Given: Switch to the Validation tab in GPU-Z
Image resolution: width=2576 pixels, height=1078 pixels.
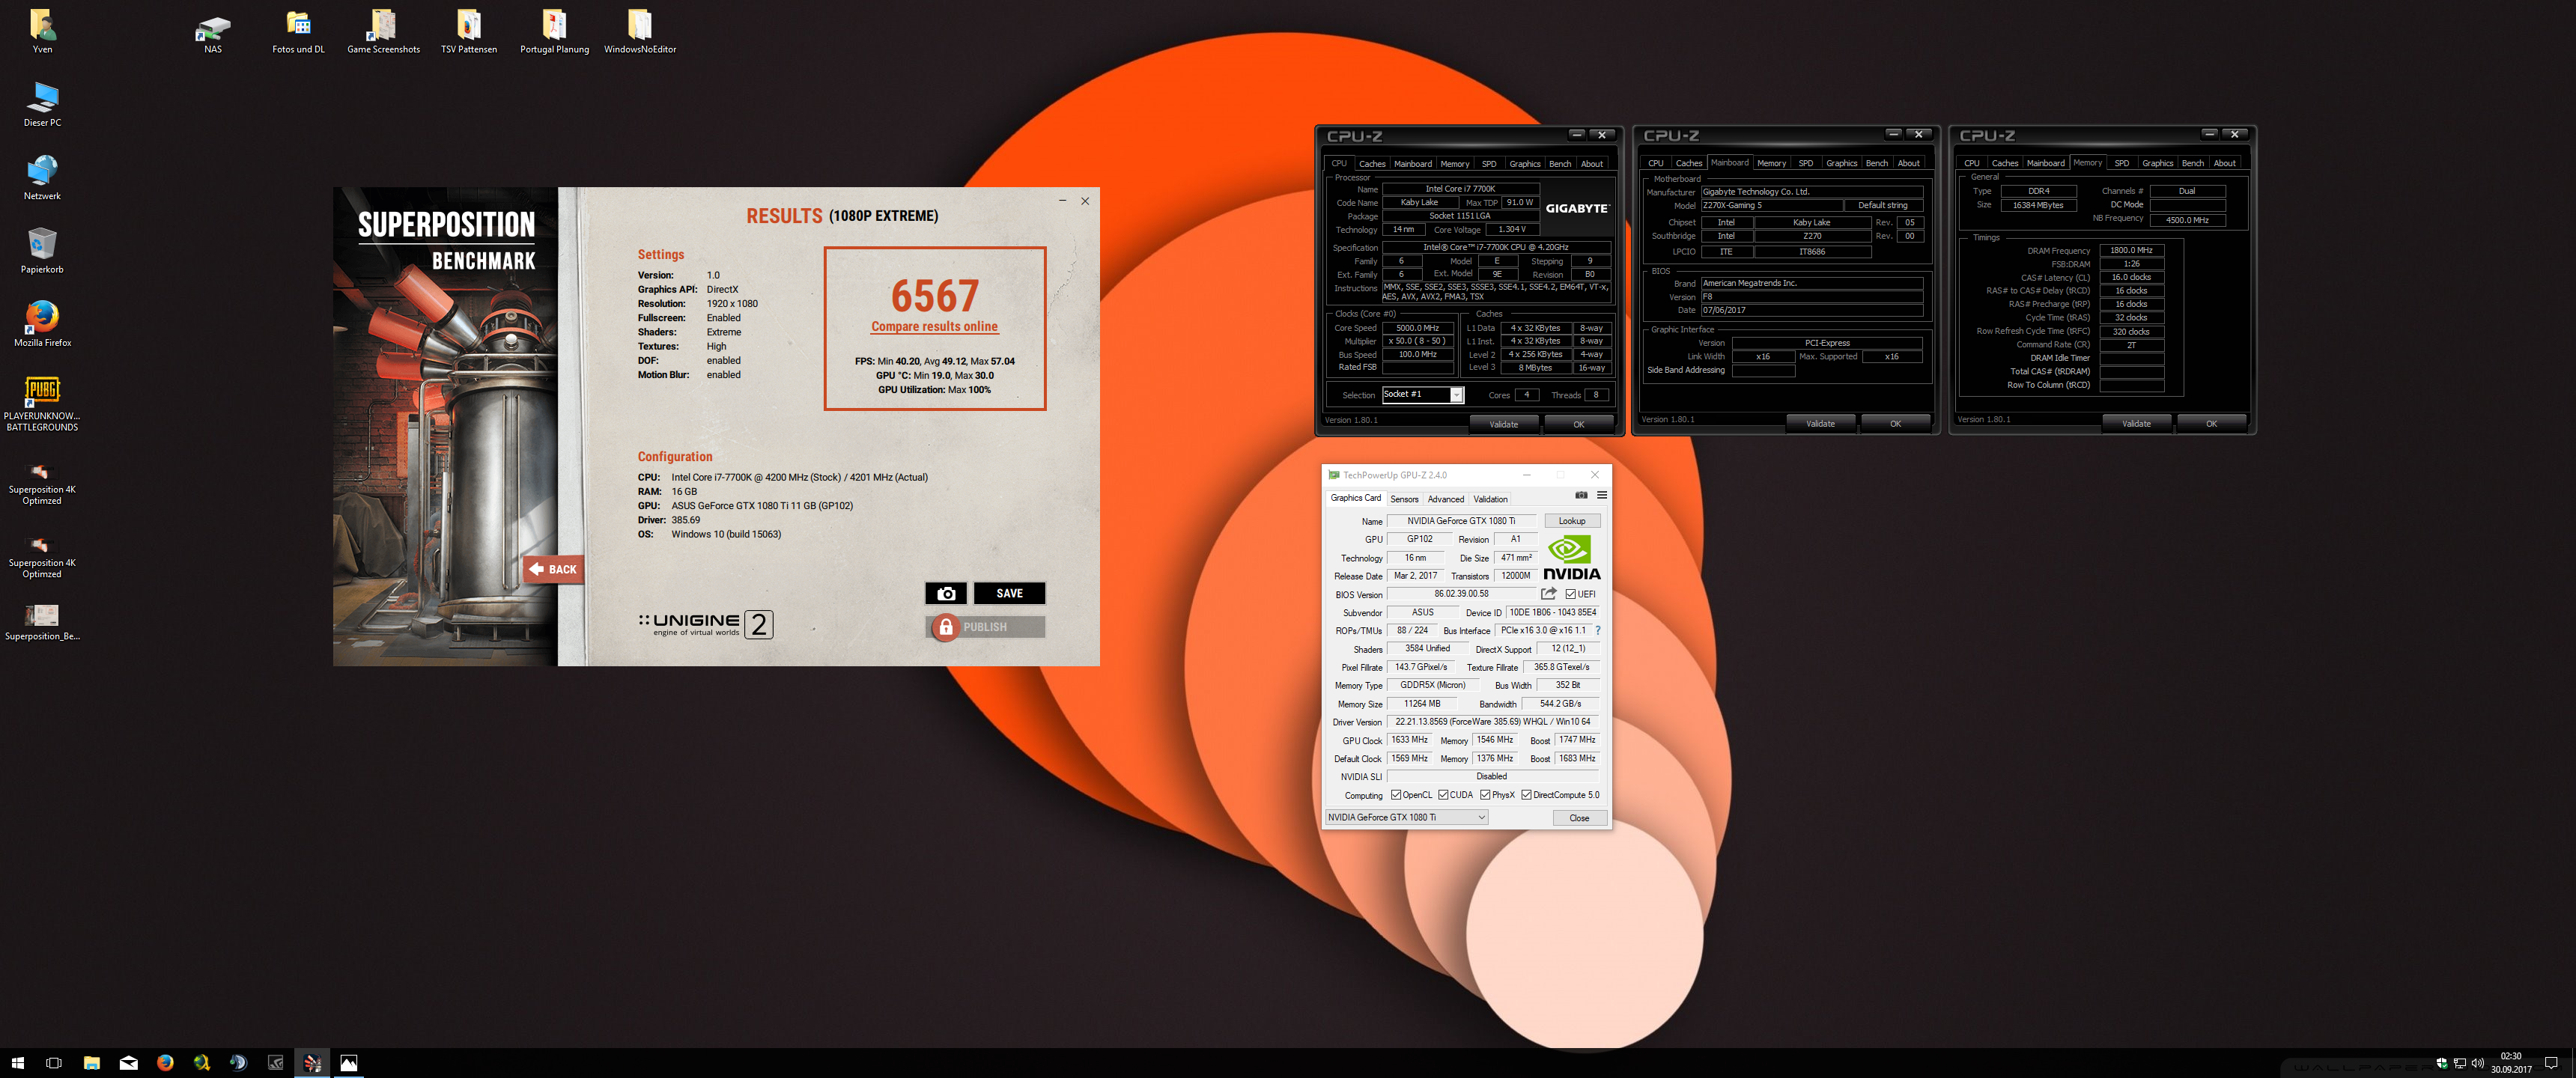Looking at the screenshot, I should tap(1490, 499).
